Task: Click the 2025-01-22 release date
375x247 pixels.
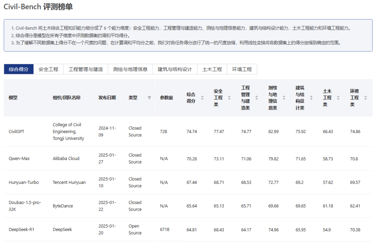Action: point(107,206)
